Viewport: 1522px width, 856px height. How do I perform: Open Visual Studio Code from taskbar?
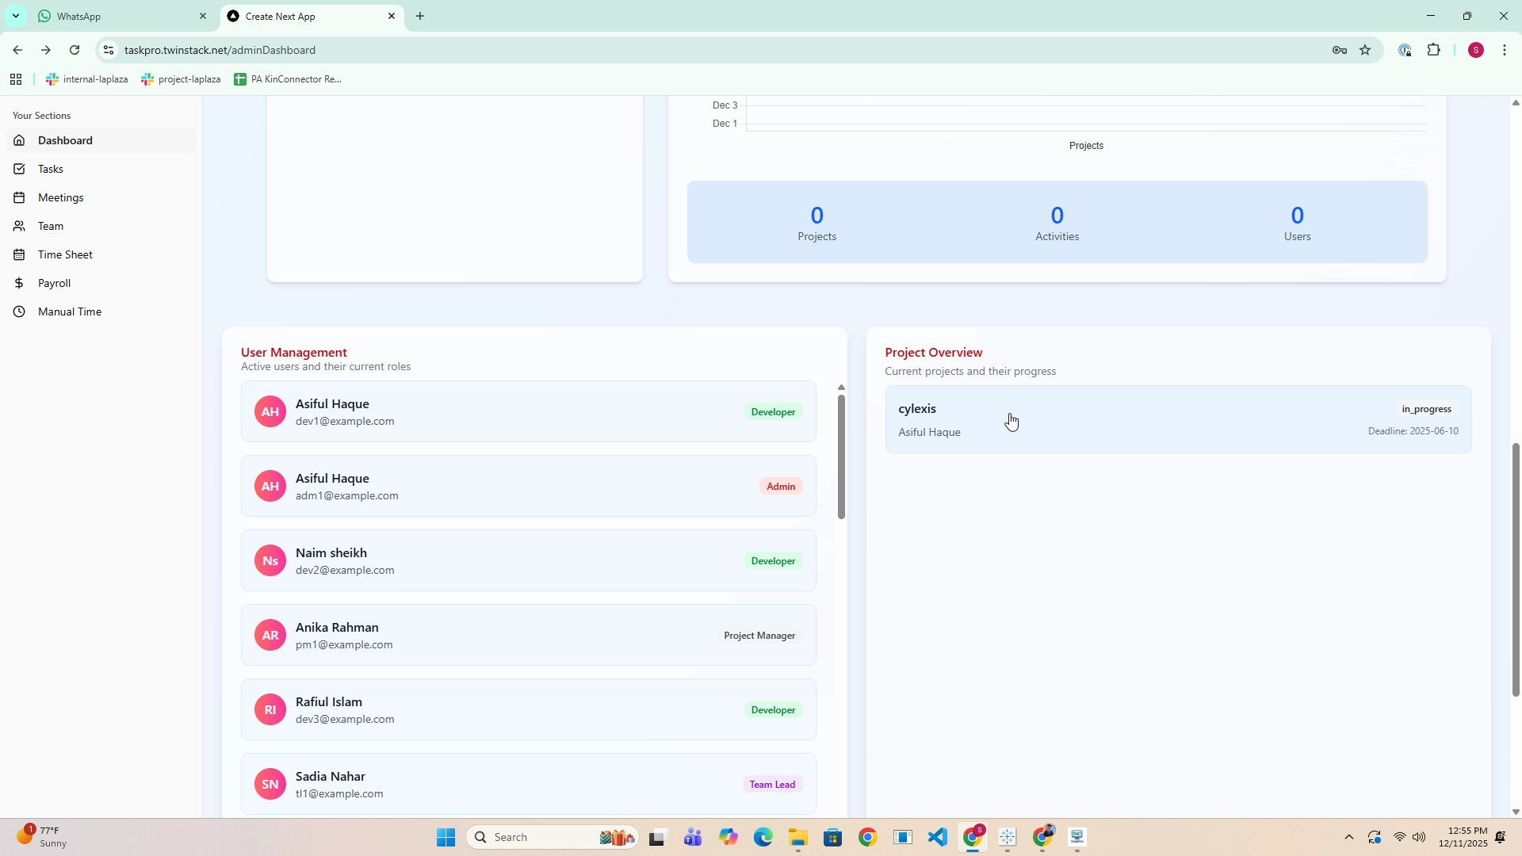938,837
